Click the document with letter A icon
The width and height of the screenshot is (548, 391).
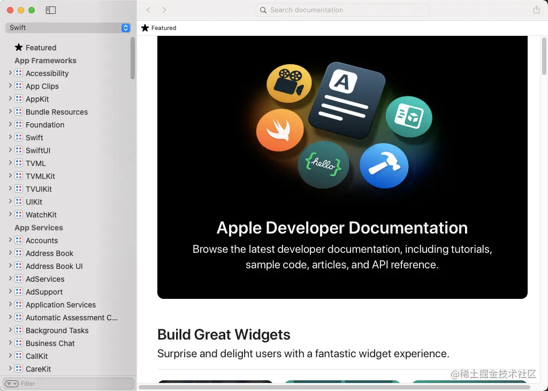[x=347, y=100]
